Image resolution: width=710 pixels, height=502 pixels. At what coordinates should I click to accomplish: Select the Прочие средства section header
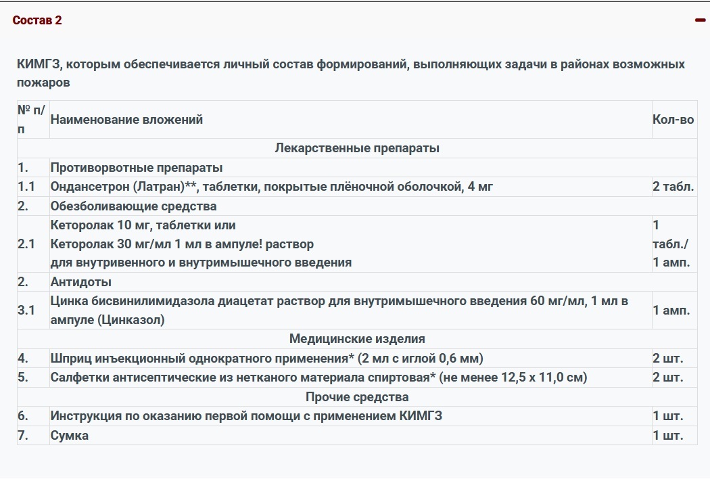point(347,396)
